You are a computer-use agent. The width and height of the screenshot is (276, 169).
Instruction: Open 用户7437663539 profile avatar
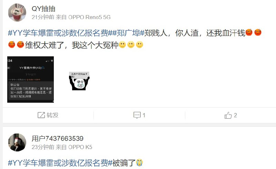click(17, 142)
